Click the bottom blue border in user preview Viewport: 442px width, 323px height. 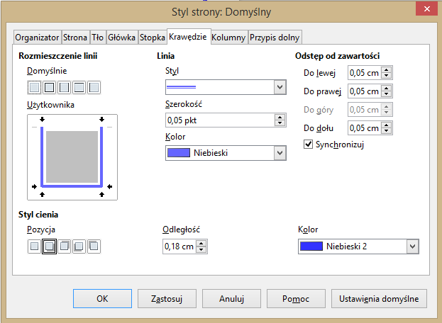(x=72, y=186)
